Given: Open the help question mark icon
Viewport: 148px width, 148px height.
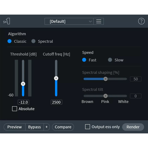Looking at the screenshot, I should 141,21.
